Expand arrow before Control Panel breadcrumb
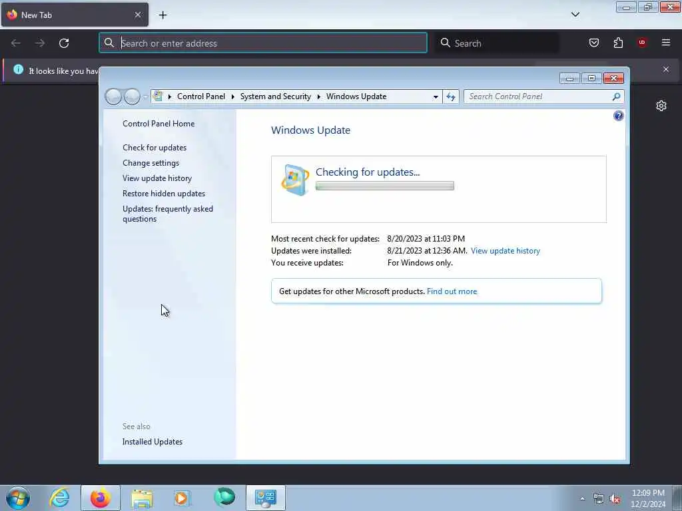Image resolution: width=682 pixels, height=511 pixels. (170, 96)
